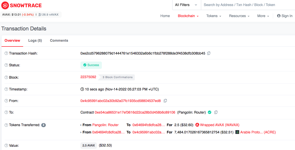Click the gas price nAVAX icon
The image size is (295, 150).
(40, 15)
